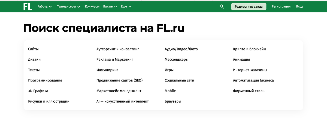Open the Браузеры category

tap(173, 101)
